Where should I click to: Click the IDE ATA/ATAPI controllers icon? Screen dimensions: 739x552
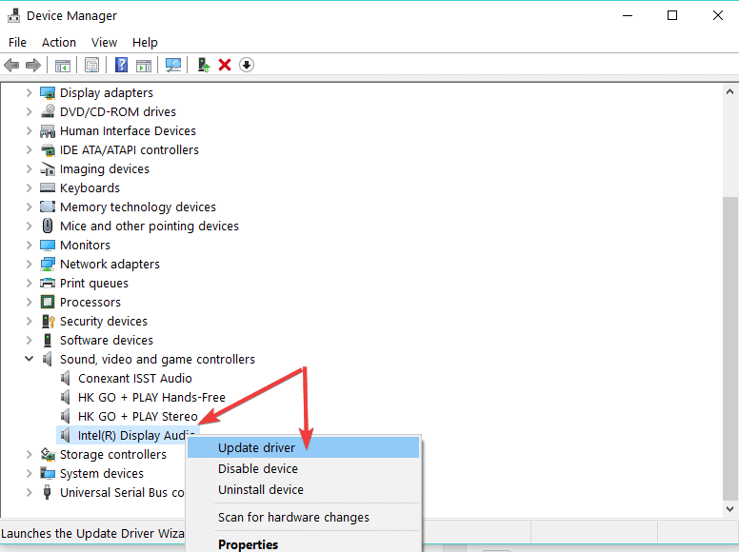(x=47, y=150)
